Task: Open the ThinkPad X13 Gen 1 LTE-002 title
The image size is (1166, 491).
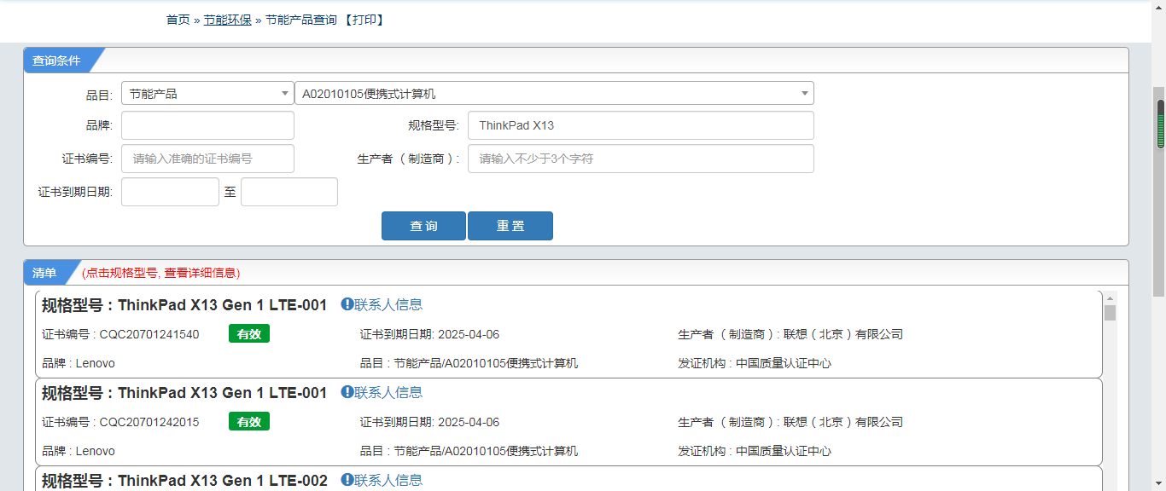Action: [184, 481]
